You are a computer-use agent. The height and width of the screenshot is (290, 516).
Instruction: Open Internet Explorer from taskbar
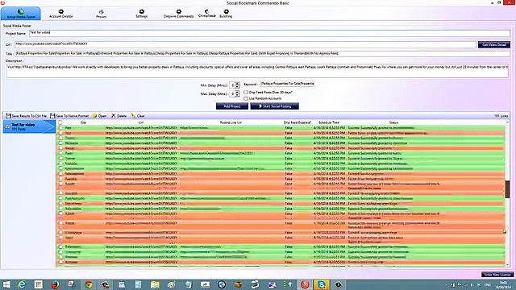coord(22,284)
